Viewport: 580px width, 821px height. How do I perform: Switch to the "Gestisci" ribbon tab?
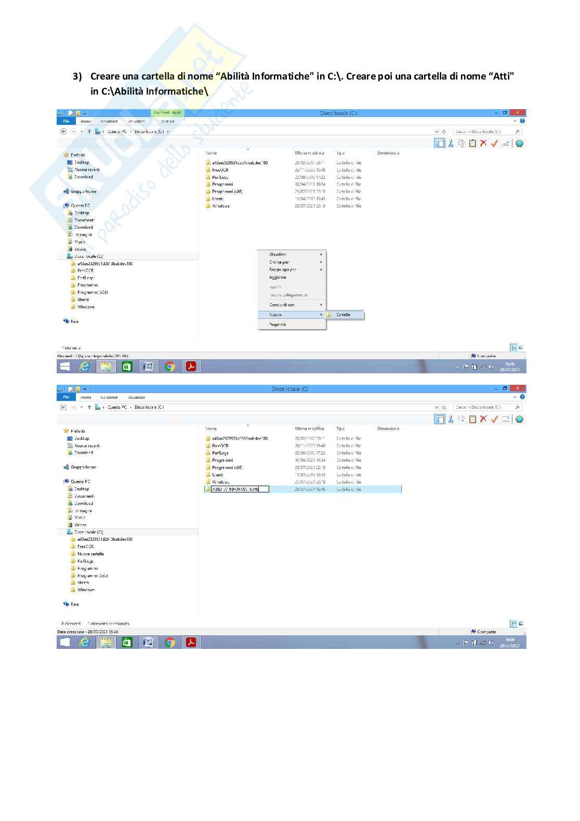pos(167,122)
